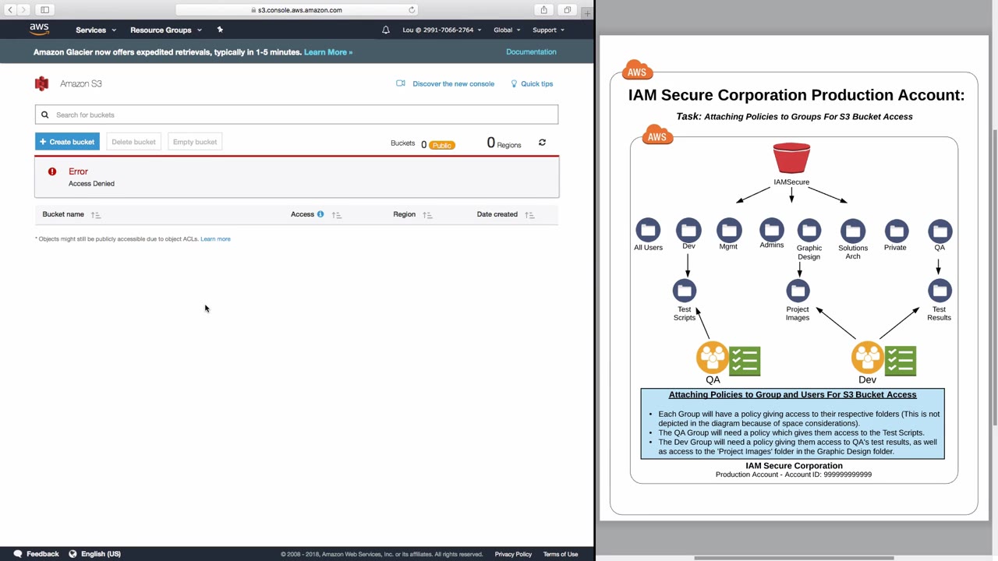Click Safari's forward navigation arrow

pos(23,10)
